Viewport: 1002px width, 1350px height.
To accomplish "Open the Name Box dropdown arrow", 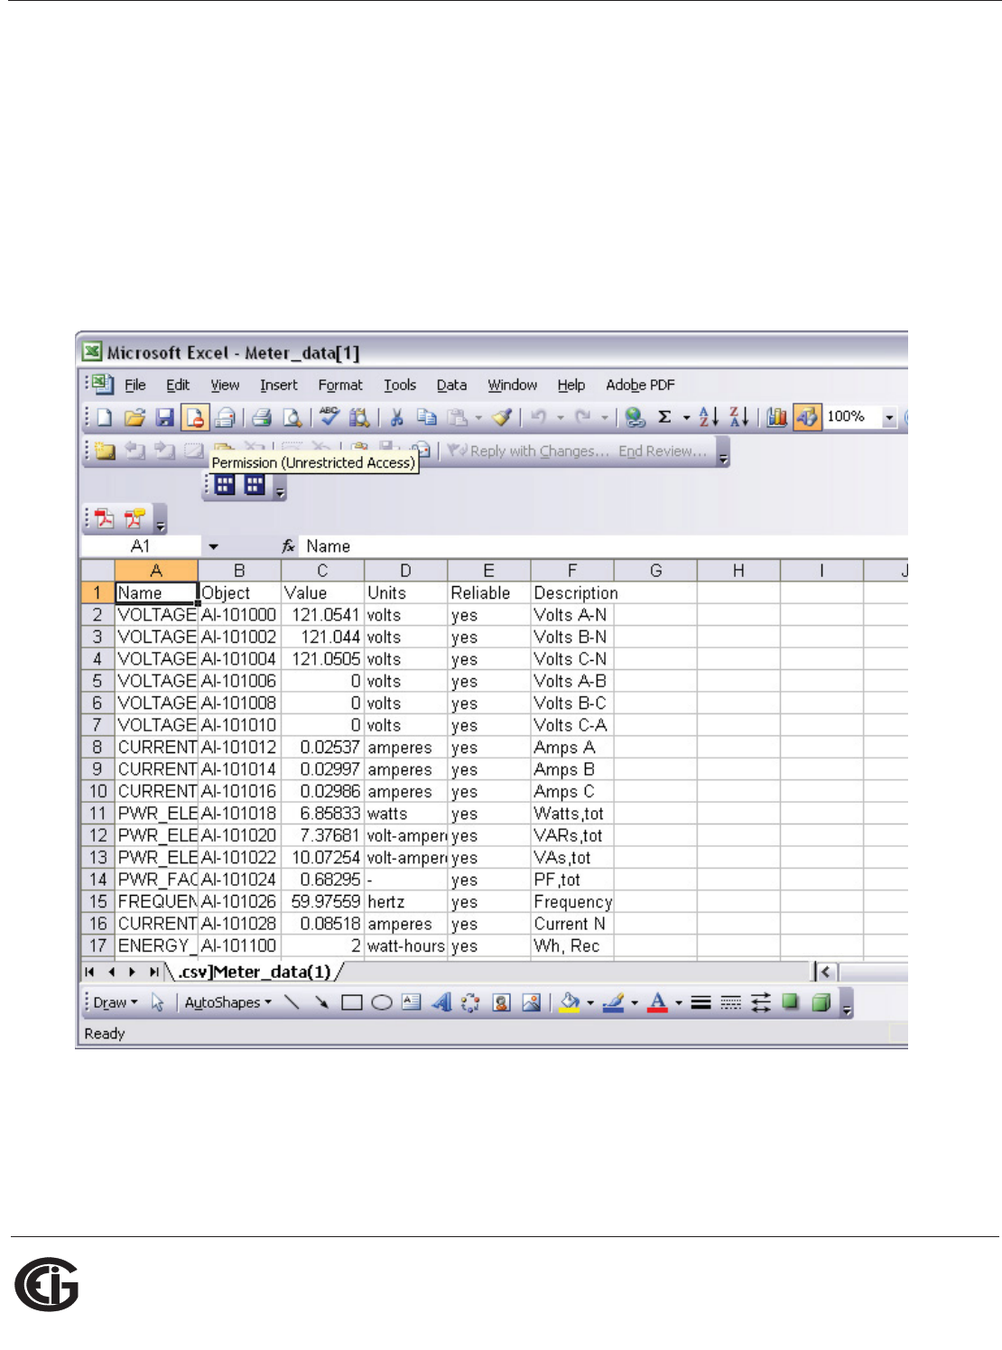I will [x=213, y=546].
